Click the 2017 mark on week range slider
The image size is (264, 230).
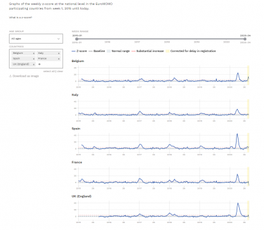137,42
